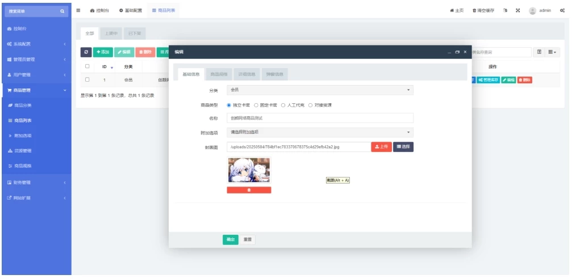Click the 名称 name input field
Viewport: 572px width, 279px height.
pyautogui.click(x=320, y=118)
